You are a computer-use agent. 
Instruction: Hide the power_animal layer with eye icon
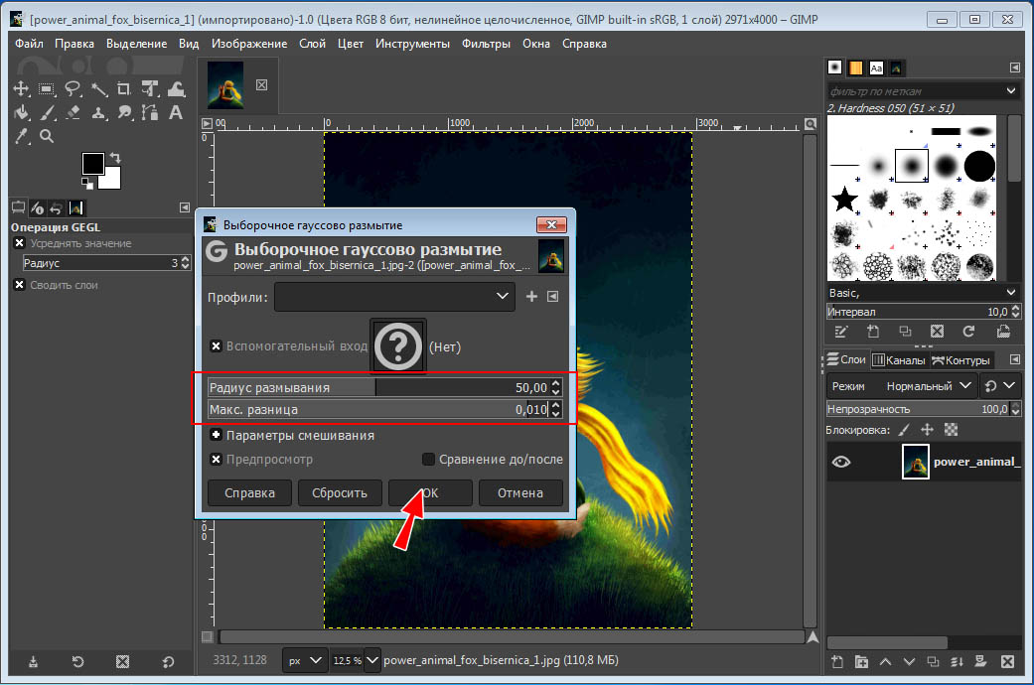tap(841, 462)
